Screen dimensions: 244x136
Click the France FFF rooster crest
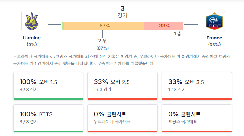[x=214, y=21]
